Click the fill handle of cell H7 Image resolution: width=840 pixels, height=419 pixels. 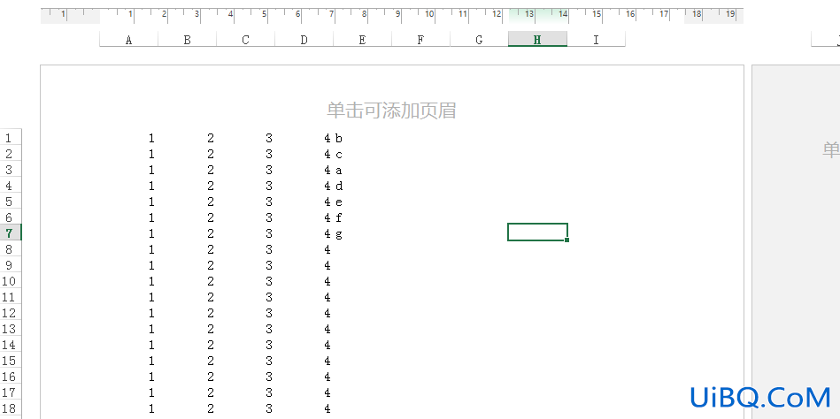tap(566, 240)
